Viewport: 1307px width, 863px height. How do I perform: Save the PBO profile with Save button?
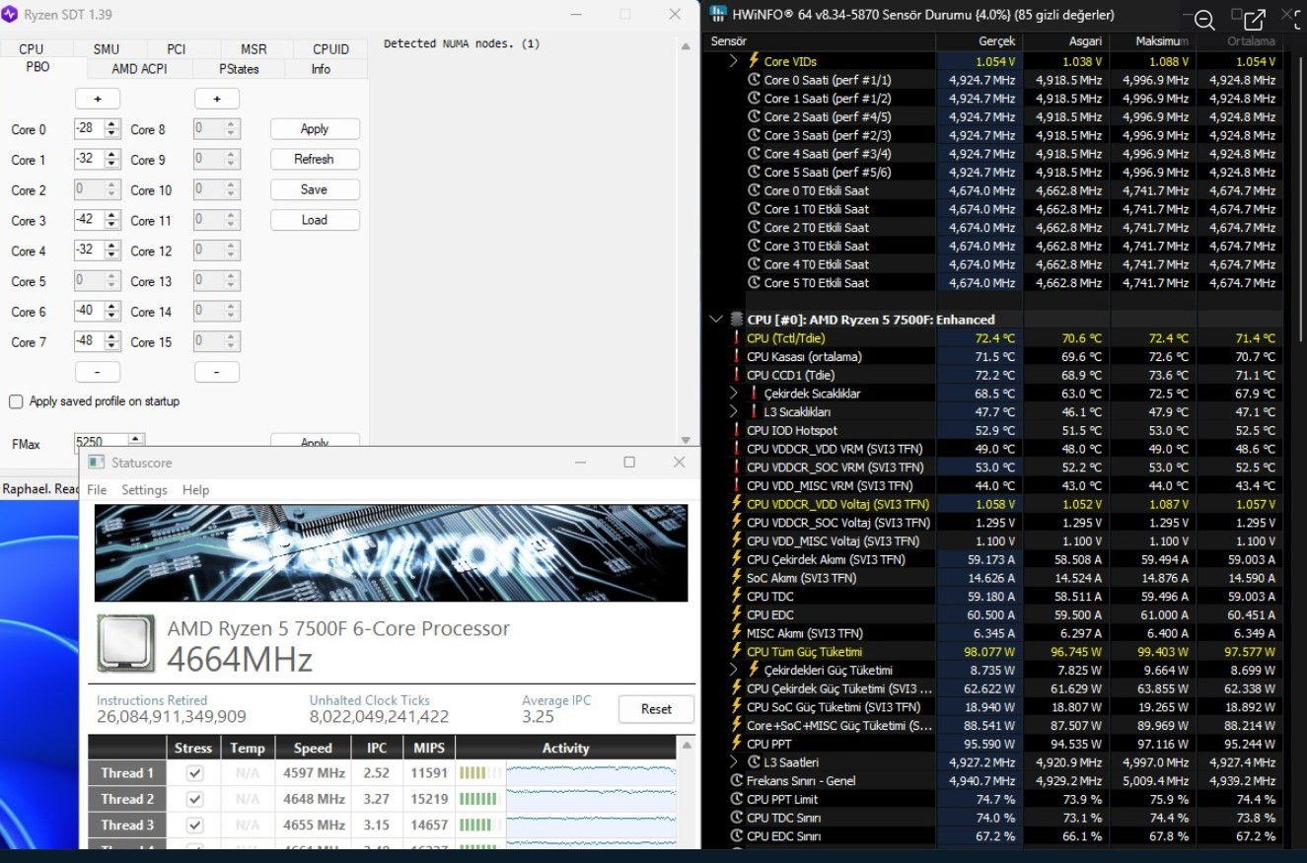point(315,189)
